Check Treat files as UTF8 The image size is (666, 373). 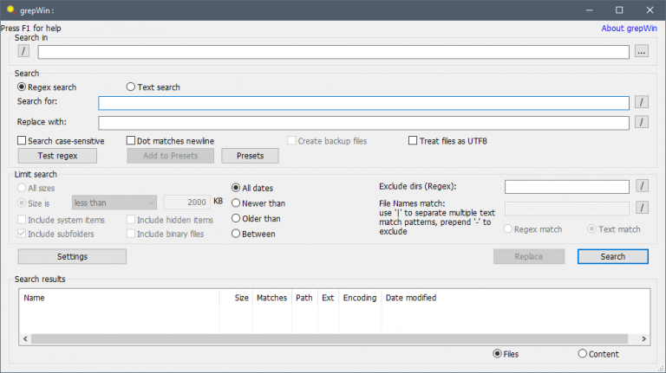pos(414,141)
